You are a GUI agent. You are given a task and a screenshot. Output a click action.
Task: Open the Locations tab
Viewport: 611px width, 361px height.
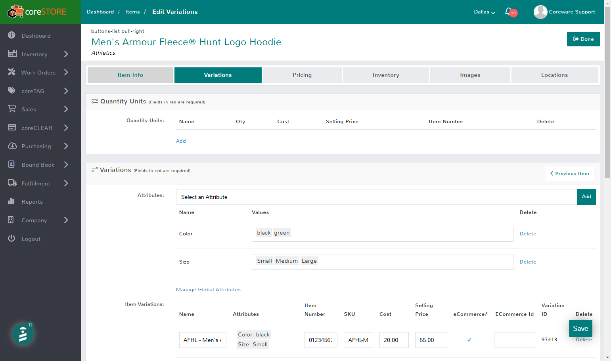[x=554, y=75]
